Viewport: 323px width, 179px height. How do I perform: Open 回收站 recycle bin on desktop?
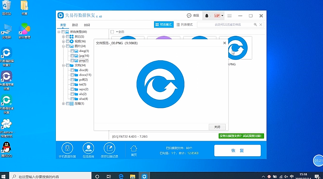pos(6,8)
